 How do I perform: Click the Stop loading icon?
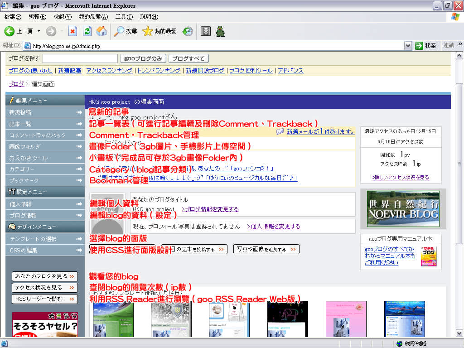[72, 31]
